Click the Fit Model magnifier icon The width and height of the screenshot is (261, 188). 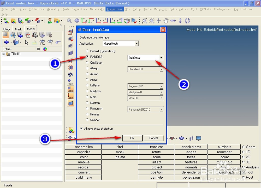[69, 21]
